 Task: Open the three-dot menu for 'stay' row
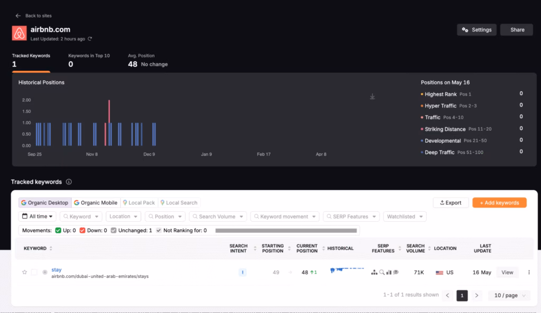point(529,272)
